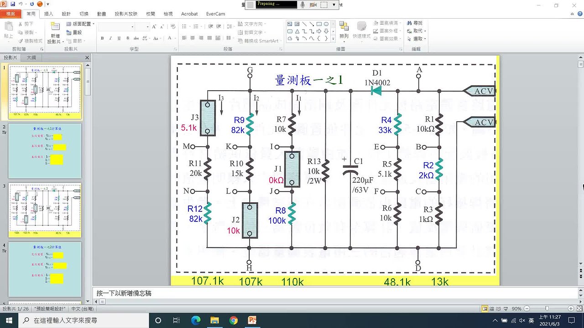
Task: Toggle Align Right paragraph
Action: click(201, 38)
